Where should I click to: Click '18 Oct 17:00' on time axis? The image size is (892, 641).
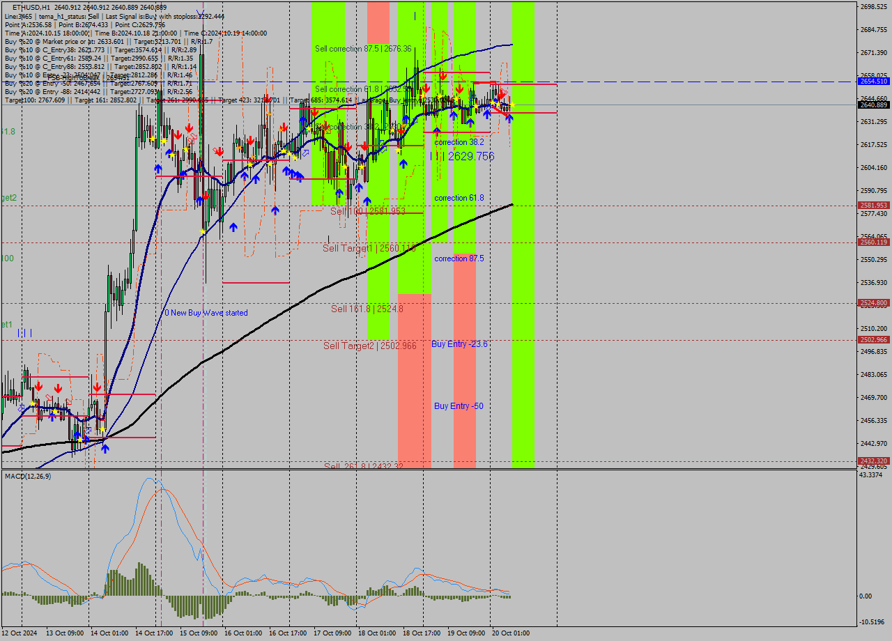[x=423, y=633]
